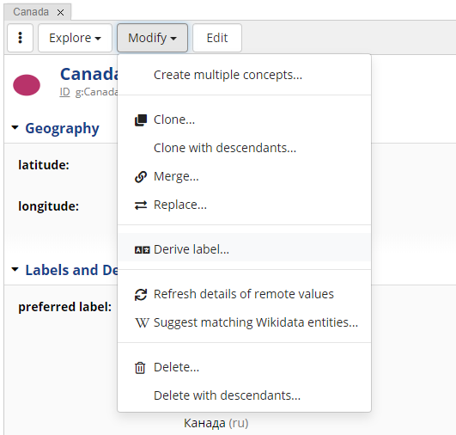Click the Merge chain-link icon

point(141,177)
